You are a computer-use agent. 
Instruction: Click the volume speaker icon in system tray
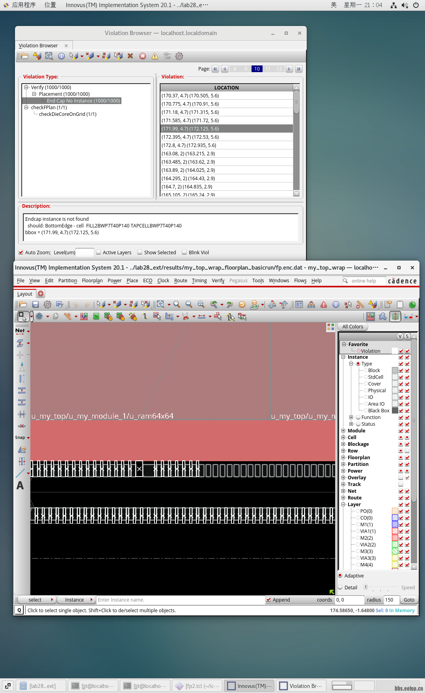(x=405, y=5)
